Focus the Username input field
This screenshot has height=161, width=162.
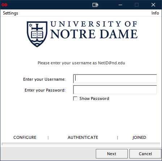pyautogui.click(x=115, y=79)
